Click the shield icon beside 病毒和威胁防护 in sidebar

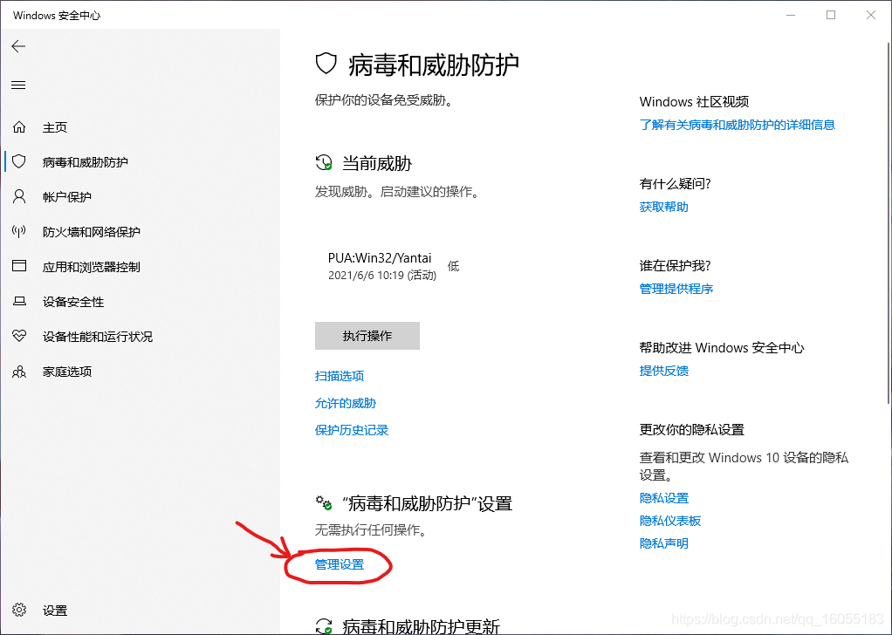pyautogui.click(x=19, y=161)
